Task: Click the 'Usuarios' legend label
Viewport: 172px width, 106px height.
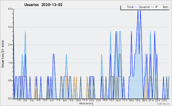Action: [144, 7]
